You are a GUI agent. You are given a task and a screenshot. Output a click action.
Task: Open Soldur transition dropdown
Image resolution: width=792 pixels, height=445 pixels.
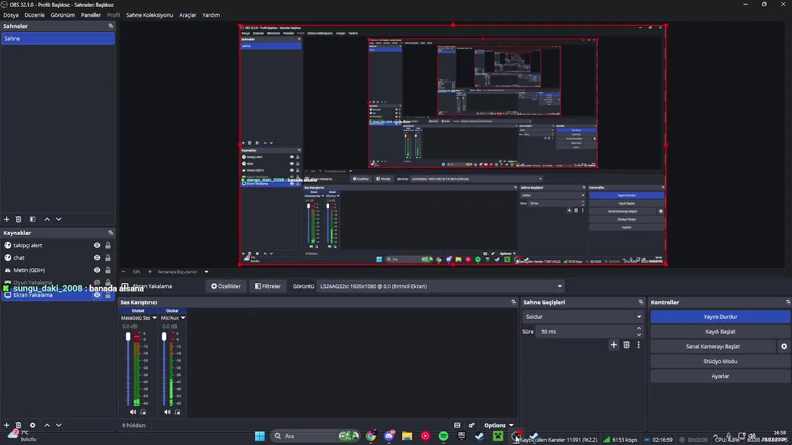(583, 316)
